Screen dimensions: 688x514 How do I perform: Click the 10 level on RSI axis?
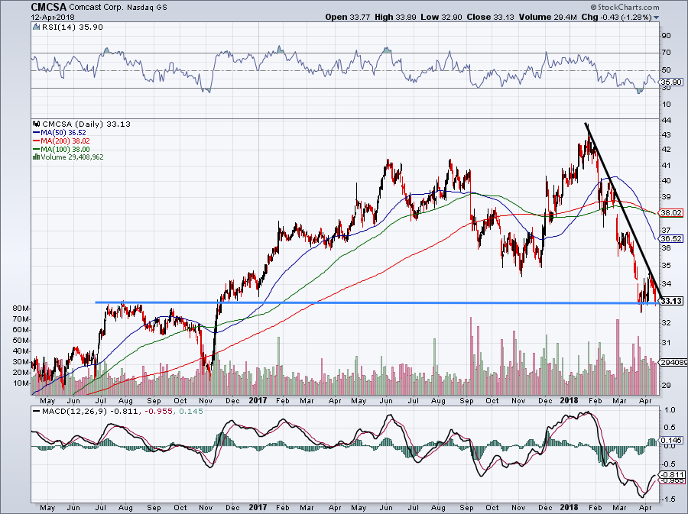point(666,105)
